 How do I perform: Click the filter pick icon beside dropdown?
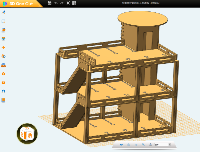pyautogui.click(x=150, y=145)
